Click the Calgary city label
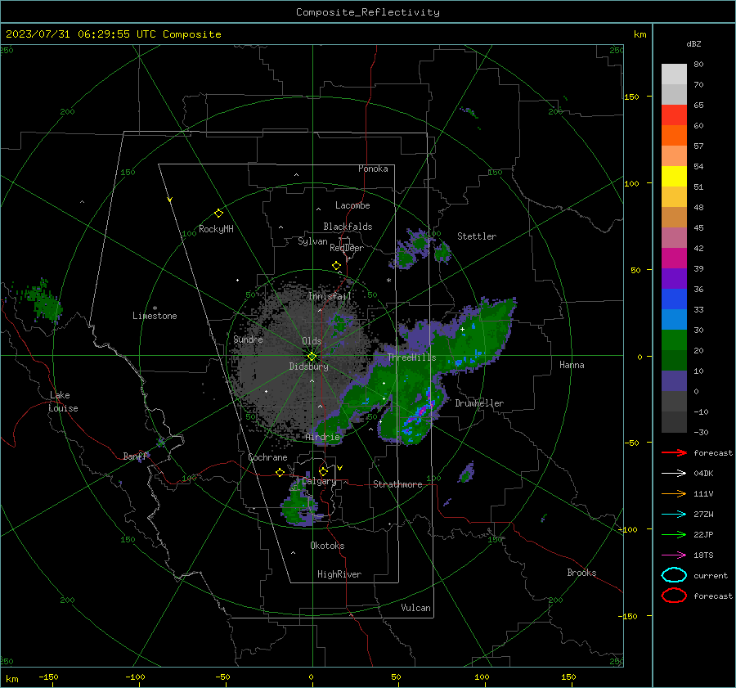 (319, 481)
